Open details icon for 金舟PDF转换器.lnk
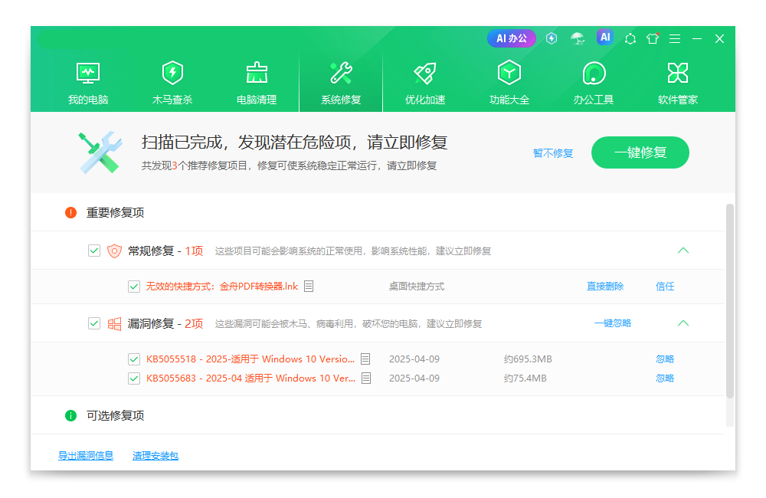 click(x=309, y=286)
